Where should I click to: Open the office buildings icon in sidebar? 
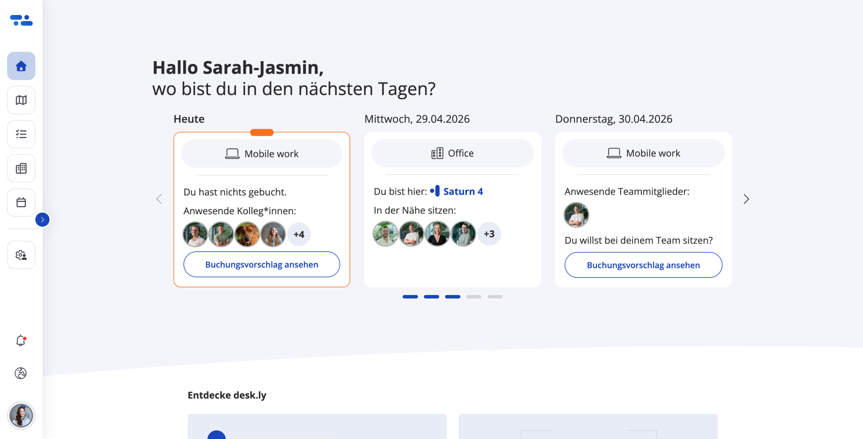click(21, 168)
